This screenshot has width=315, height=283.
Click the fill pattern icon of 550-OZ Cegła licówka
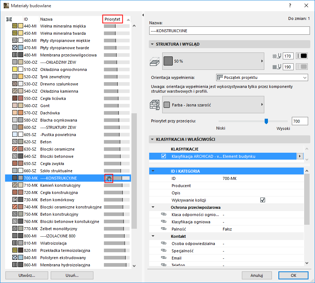click(15, 98)
